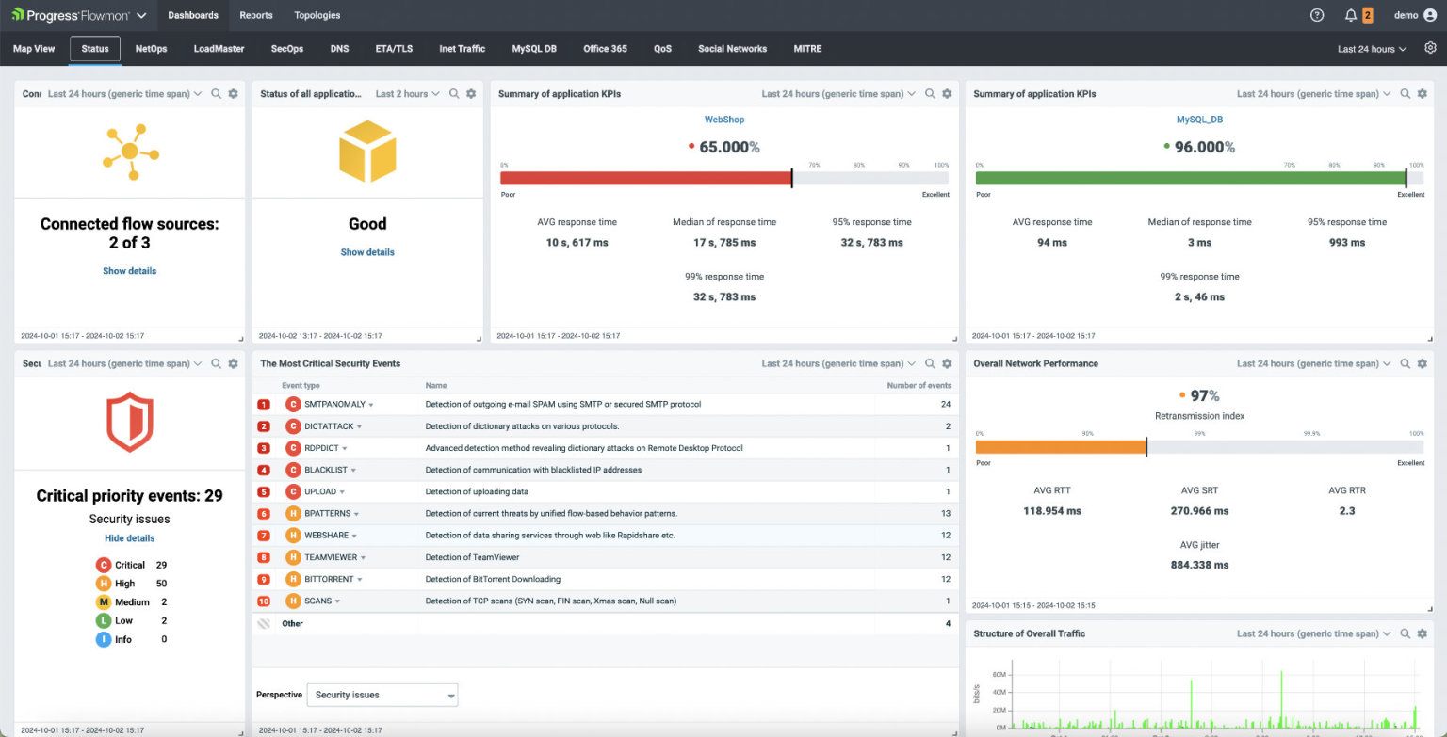View notifications via the bell icon
1447x737 pixels.
[1350, 15]
